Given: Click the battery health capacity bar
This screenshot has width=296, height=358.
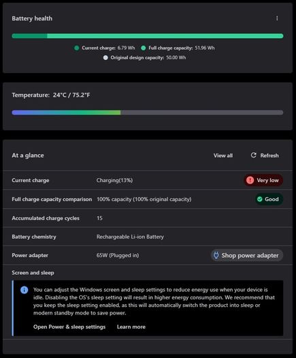Looking at the screenshot, I should [x=148, y=36].
